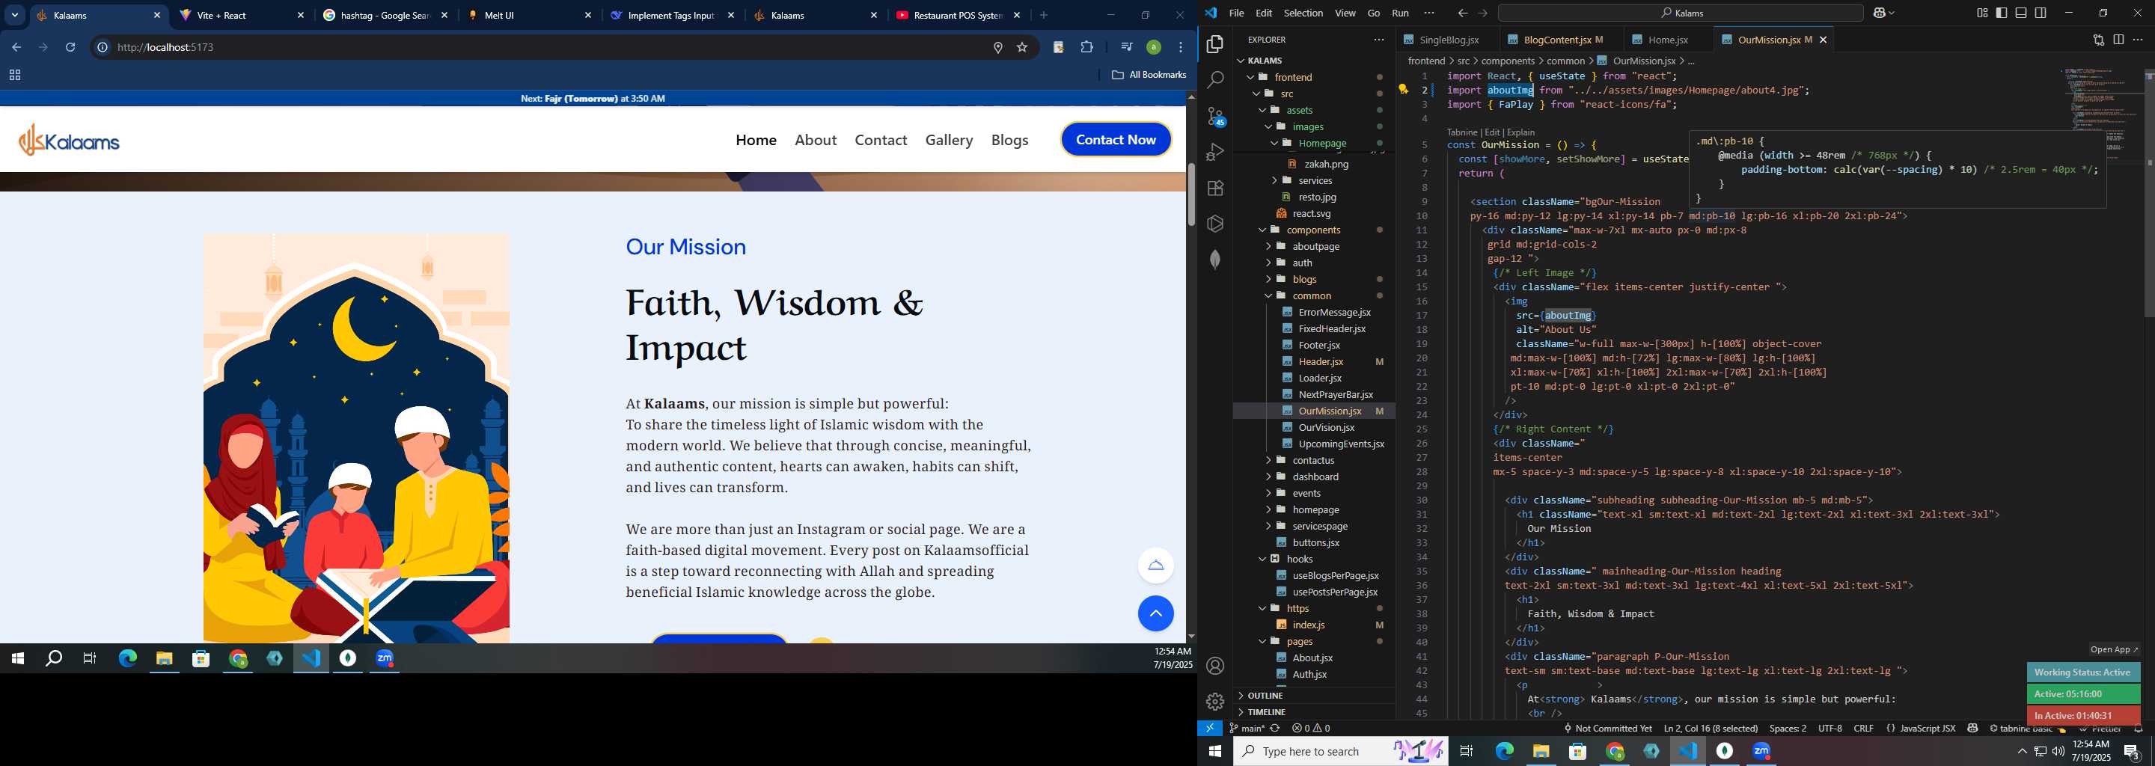The height and width of the screenshot is (766, 2155).
Task: Click the remote window icon in status bar
Action: click(1210, 729)
